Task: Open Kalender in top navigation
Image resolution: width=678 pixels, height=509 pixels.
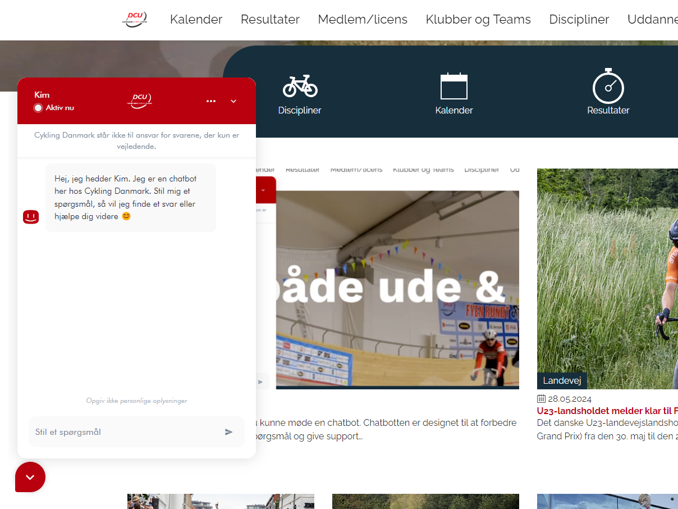Action: [x=196, y=20]
